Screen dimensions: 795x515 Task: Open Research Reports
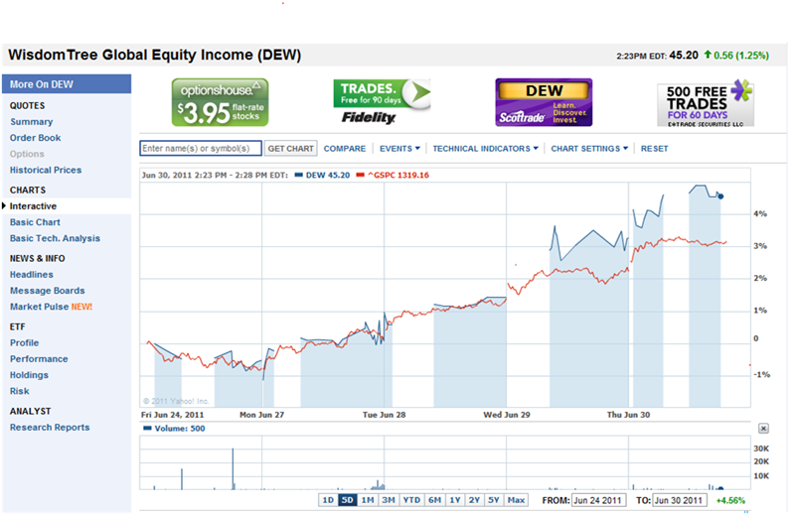[x=50, y=428]
